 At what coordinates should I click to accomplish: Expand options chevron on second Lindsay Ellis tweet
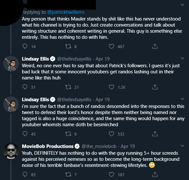[x=183, y=99]
